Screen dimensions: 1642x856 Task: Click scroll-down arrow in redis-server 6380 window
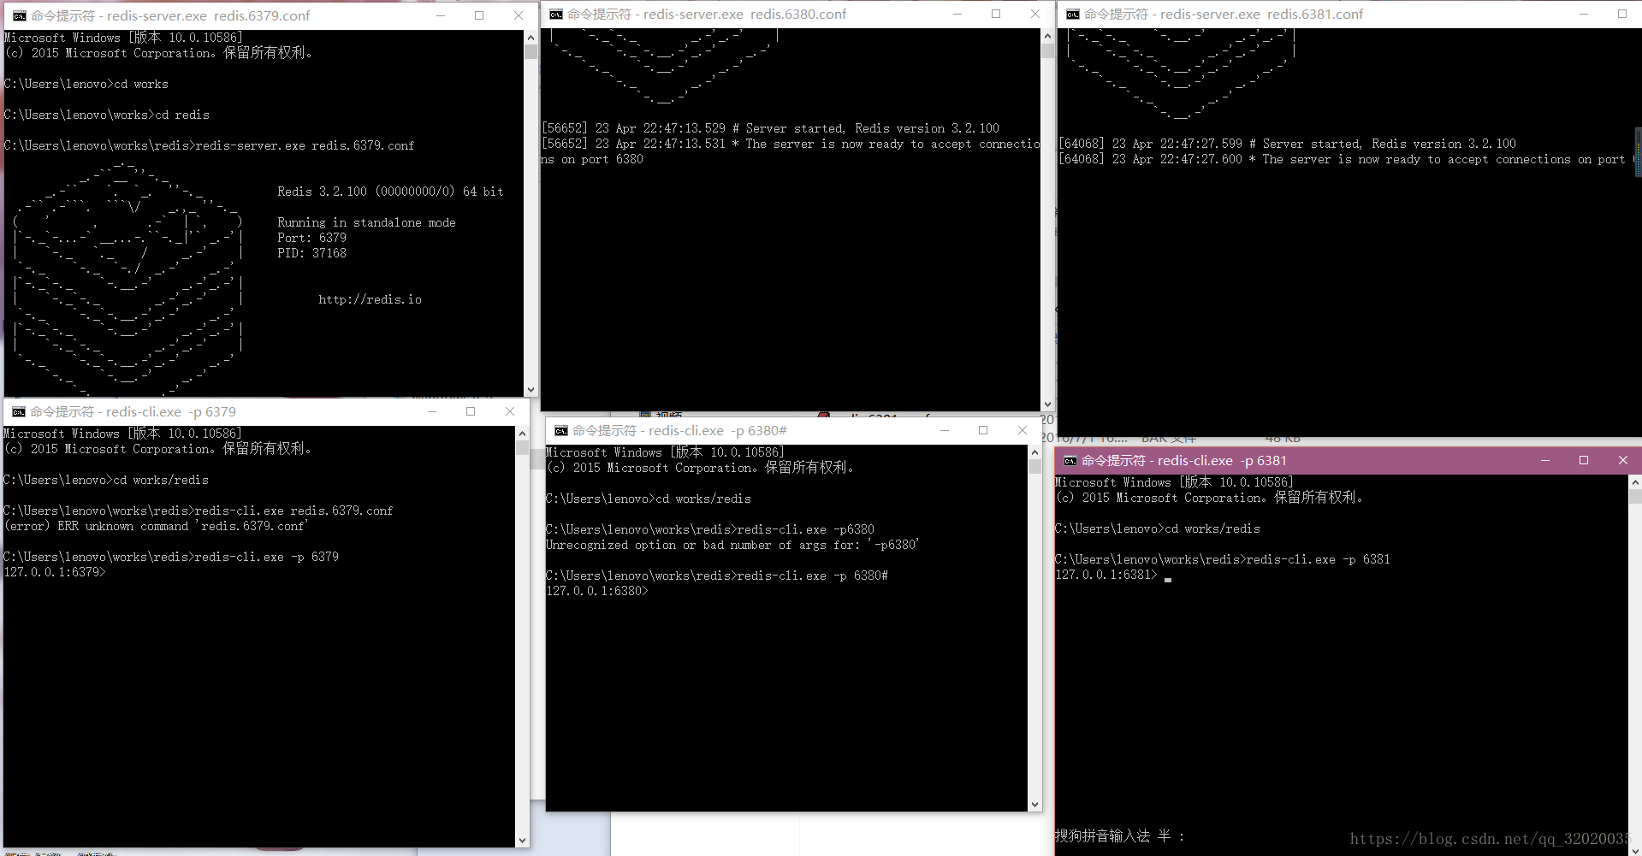coord(1047,404)
